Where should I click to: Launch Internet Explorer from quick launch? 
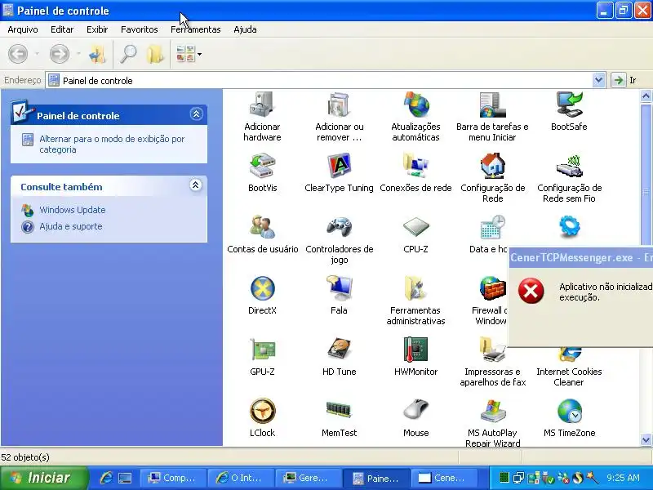(106, 478)
